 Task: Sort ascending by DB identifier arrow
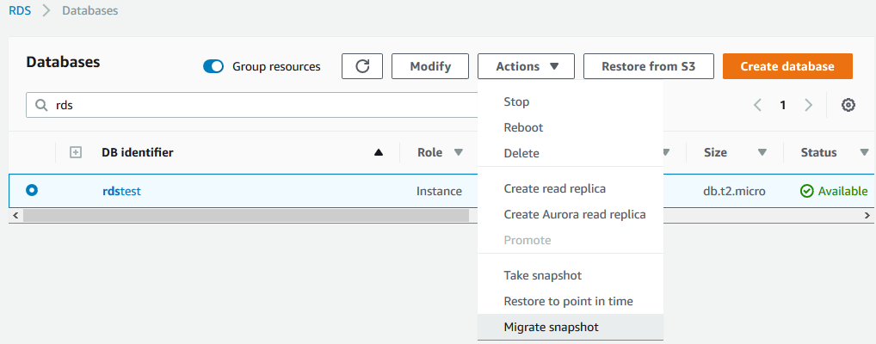(x=379, y=153)
